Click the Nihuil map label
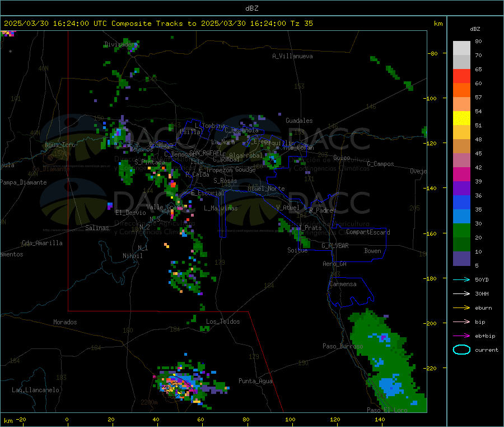The width and height of the screenshot is (504, 427). tap(132, 256)
